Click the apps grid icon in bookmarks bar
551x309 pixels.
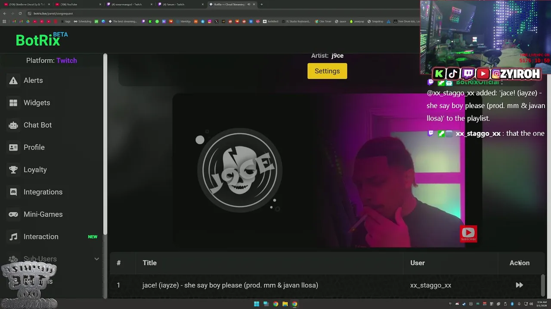[4, 21]
